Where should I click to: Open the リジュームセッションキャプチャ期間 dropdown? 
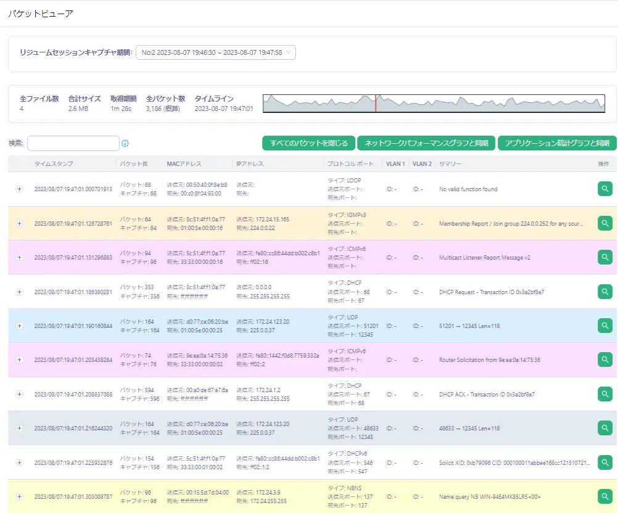tap(216, 52)
